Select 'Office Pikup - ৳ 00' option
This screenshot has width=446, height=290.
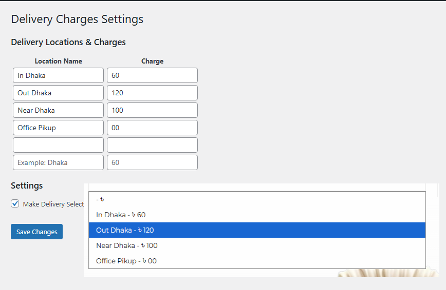pos(257,261)
